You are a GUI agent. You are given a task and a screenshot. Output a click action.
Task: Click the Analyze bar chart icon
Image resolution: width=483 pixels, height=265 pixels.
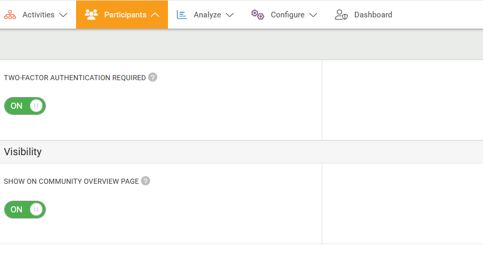coord(182,15)
